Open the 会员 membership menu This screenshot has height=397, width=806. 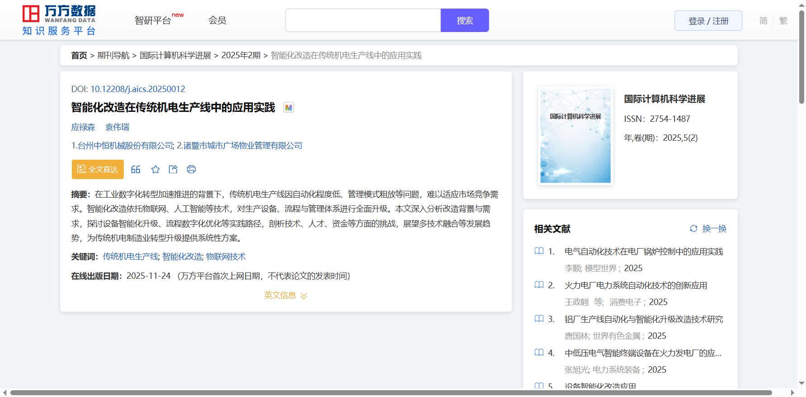click(217, 21)
